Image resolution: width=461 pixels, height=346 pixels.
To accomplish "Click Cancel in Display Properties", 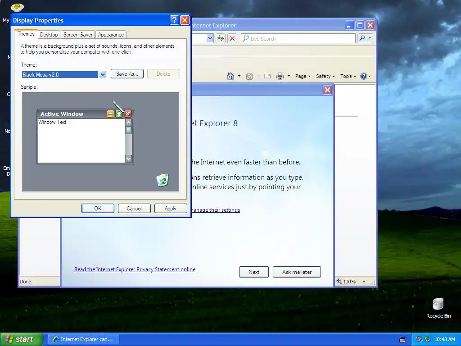I will pyautogui.click(x=134, y=208).
